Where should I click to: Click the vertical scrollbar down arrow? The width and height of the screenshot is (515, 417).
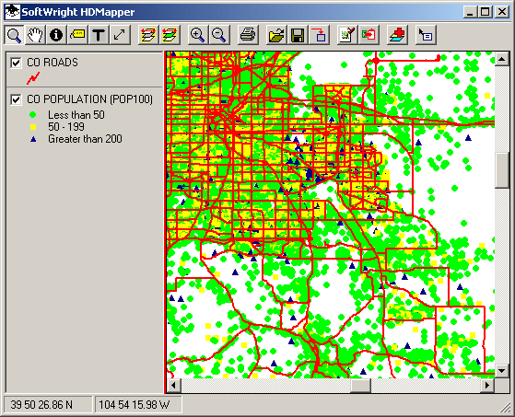coord(501,371)
